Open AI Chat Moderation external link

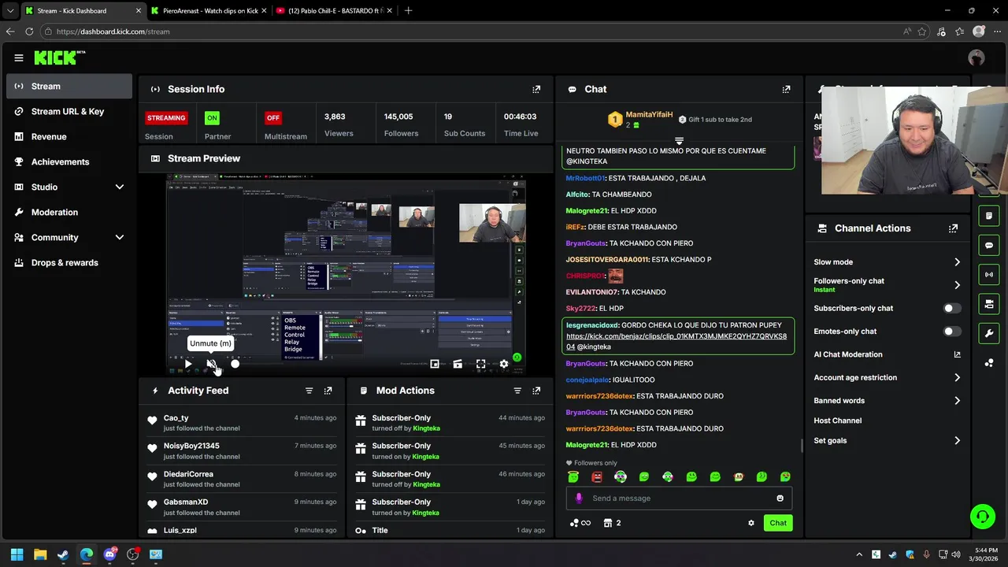tap(957, 354)
